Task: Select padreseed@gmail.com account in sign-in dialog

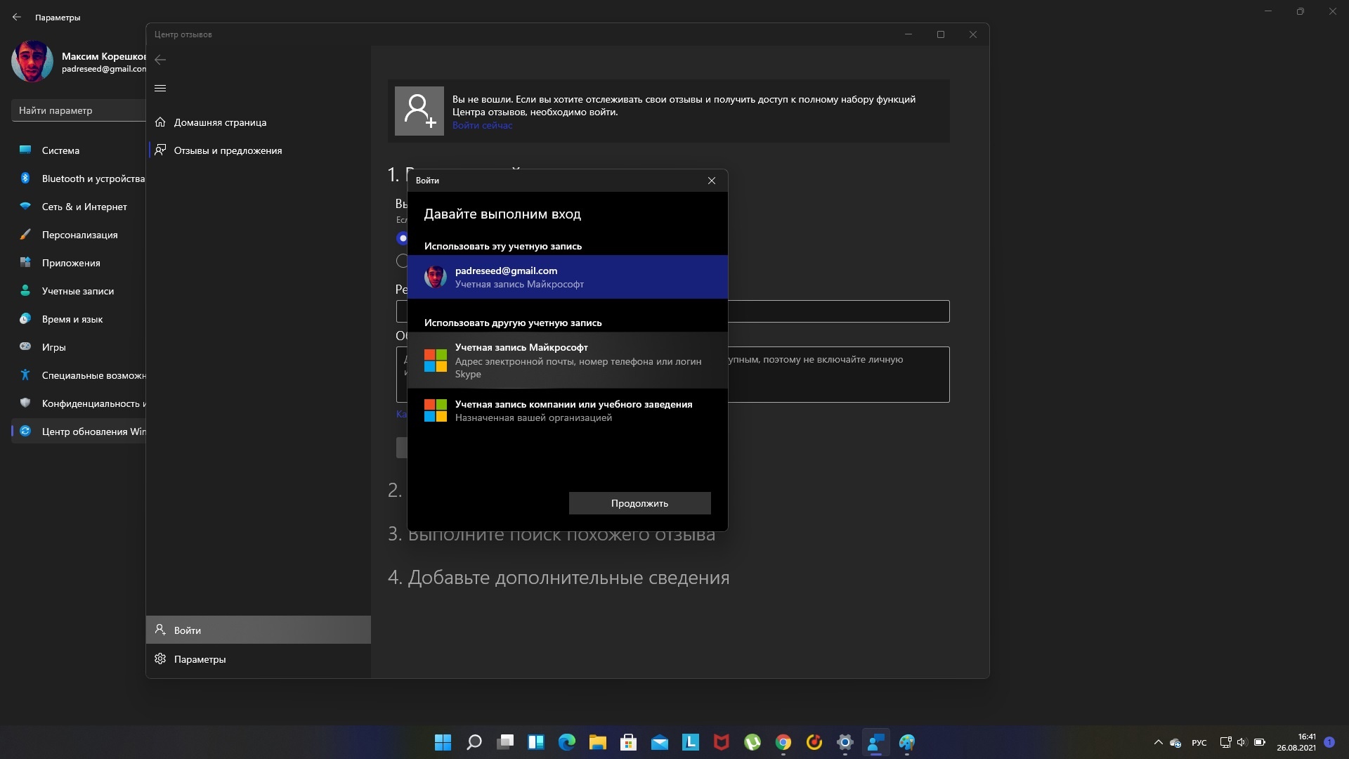Action: 568,277
